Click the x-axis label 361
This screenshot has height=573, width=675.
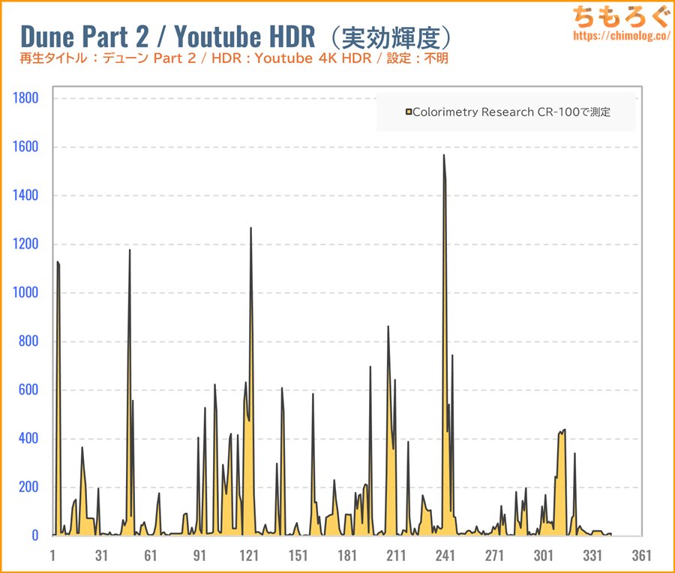pos(641,555)
